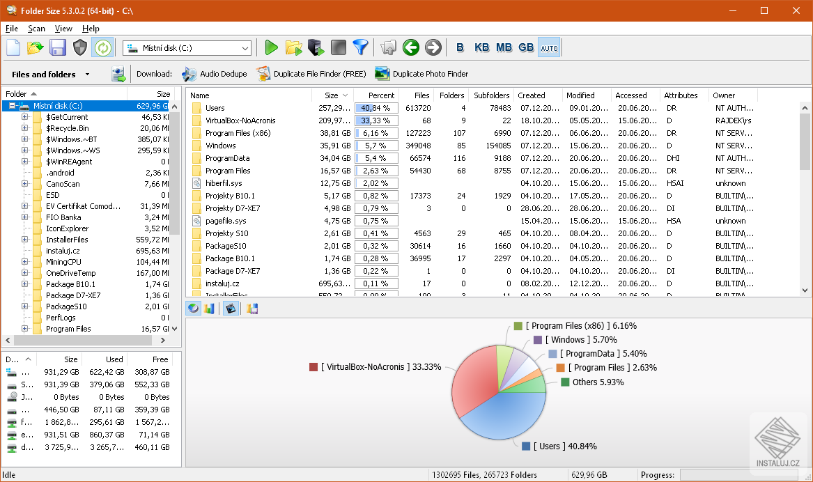
Task: Click the Stop scan square button
Action: [x=338, y=47]
